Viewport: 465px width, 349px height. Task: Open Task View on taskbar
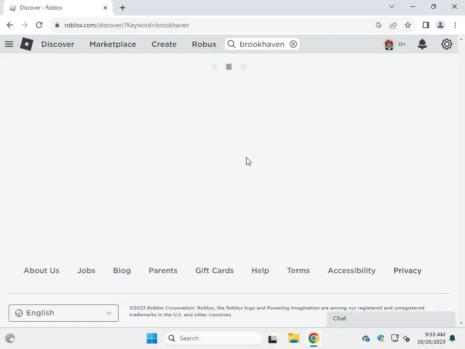[x=273, y=338]
